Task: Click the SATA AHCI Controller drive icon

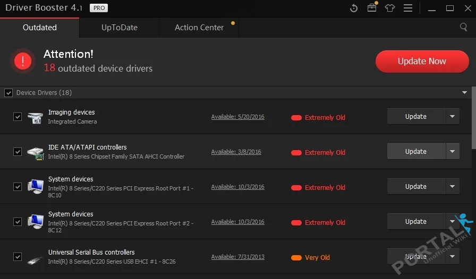Action: tap(35, 153)
